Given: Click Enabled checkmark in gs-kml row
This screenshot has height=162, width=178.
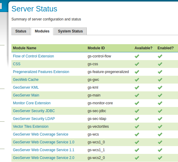Looking at the screenshot, I should [x=160, y=87].
